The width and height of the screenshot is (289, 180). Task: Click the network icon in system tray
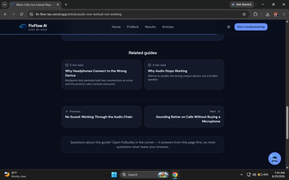(248, 175)
